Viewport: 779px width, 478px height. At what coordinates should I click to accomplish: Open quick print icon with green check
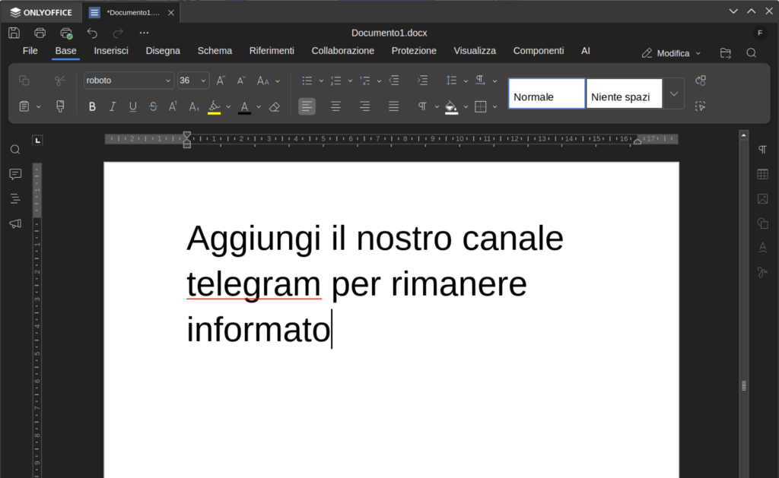pyautogui.click(x=66, y=33)
